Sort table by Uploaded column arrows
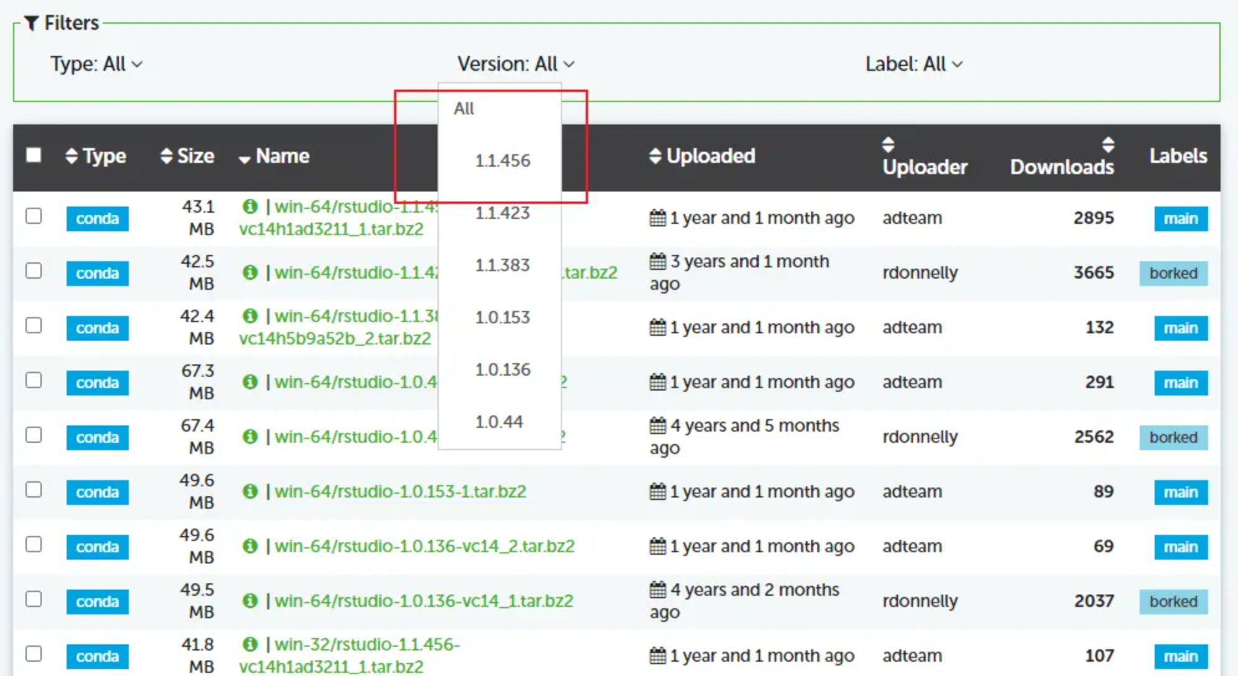The height and width of the screenshot is (676, 1238). coord(655,156)
